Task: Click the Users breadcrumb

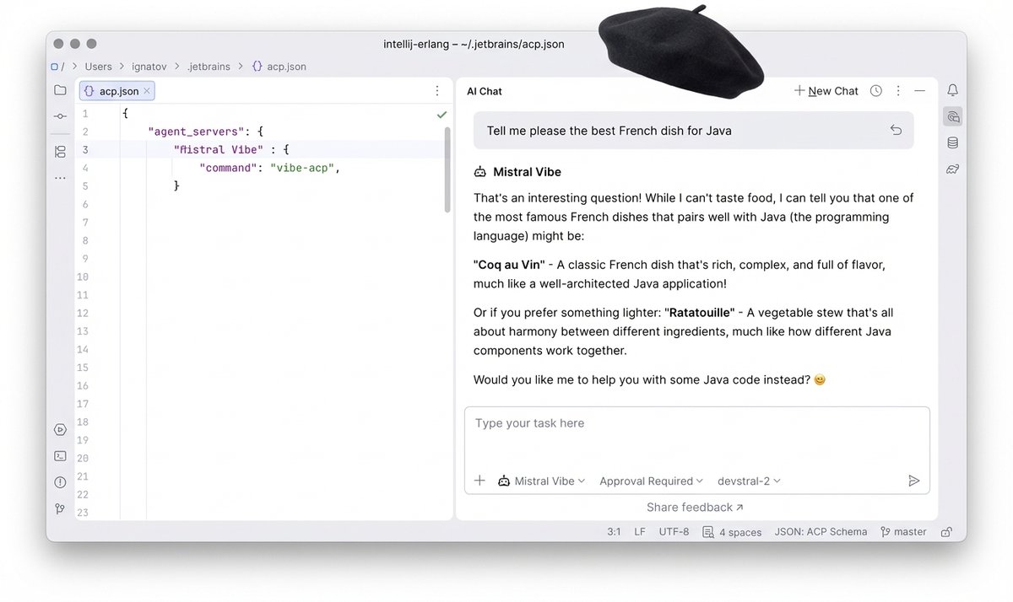Action: pyautogui.click(x=98, y=66)
